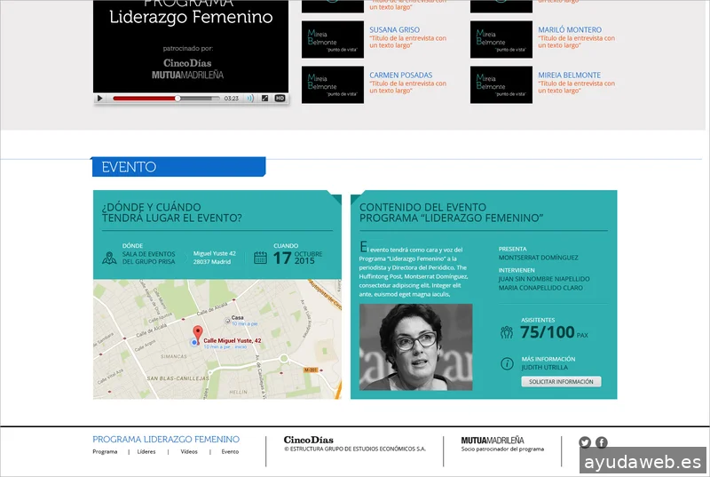Click the attendees people icon
Viewport: 710px width, 477px height.
[x=507, y=332]
